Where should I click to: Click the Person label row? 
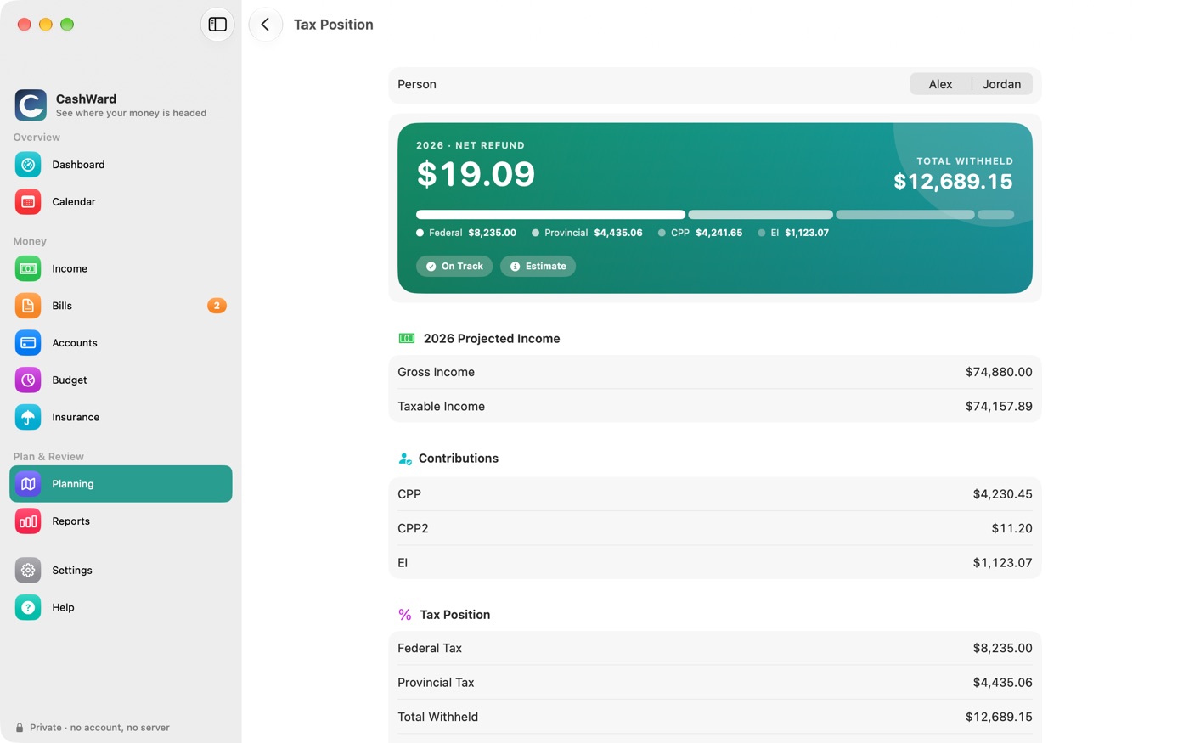[715, 85]
